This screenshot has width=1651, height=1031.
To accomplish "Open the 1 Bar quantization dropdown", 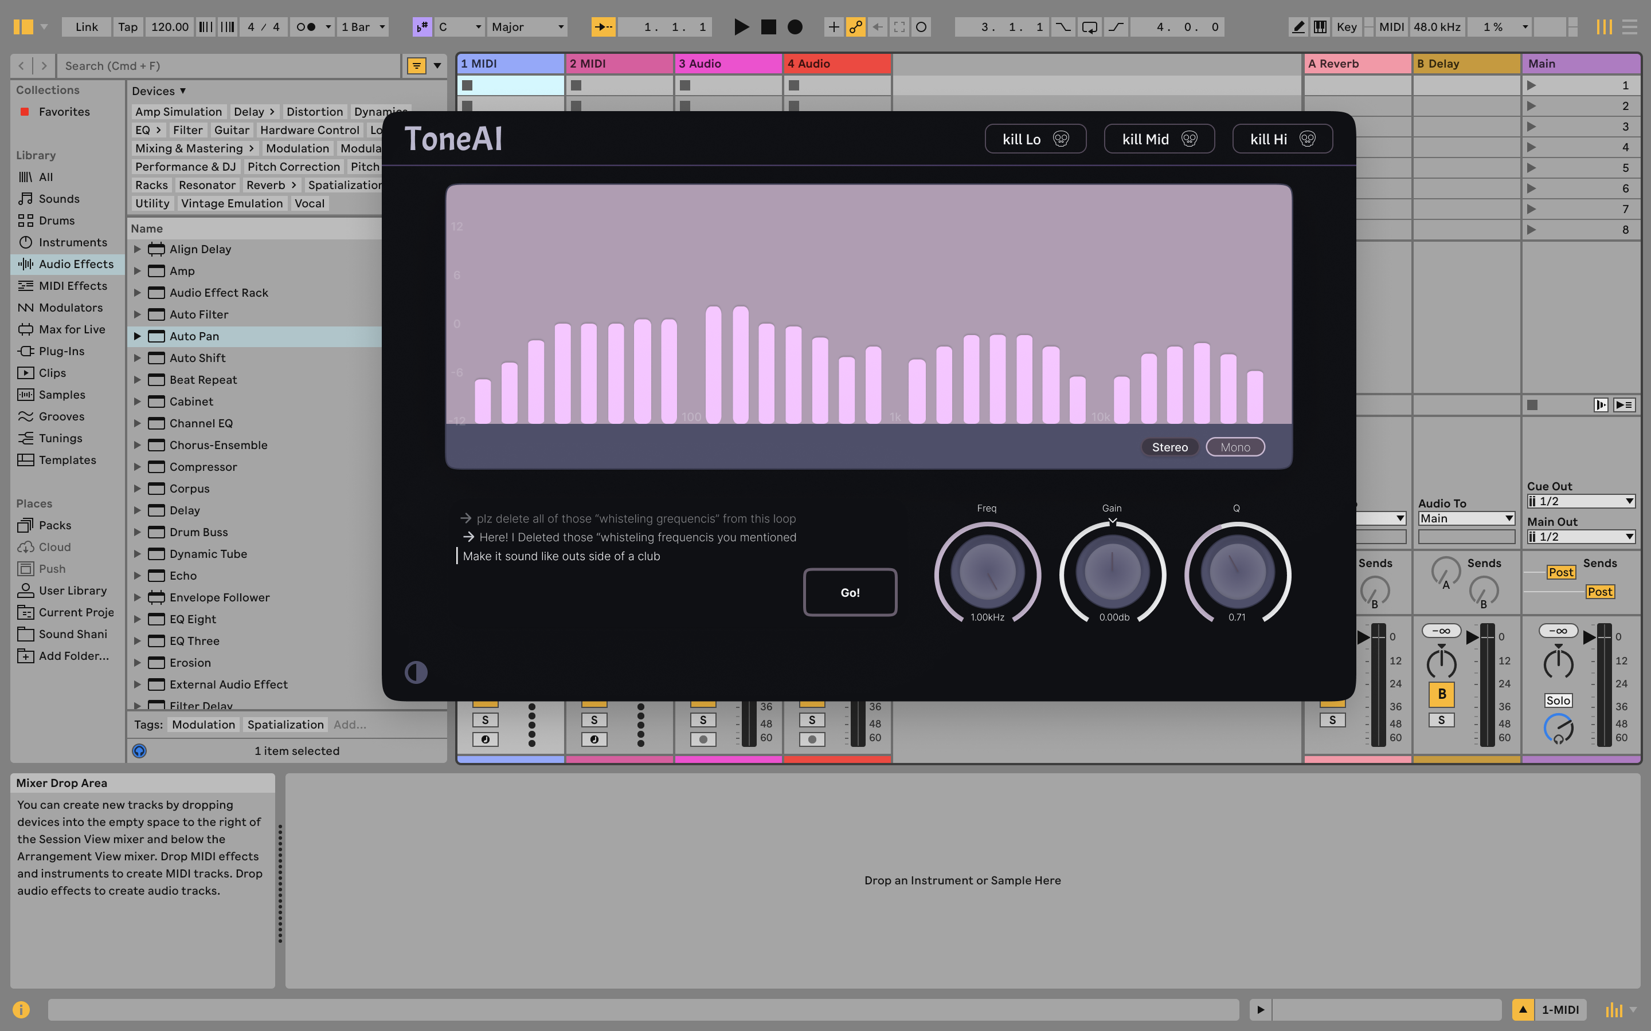I will coord(363,26).
